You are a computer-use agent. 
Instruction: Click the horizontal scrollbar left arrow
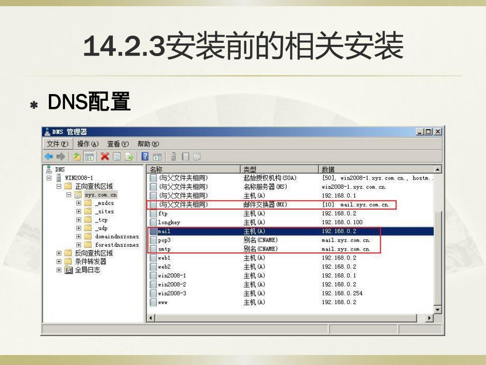coord(151,318)
